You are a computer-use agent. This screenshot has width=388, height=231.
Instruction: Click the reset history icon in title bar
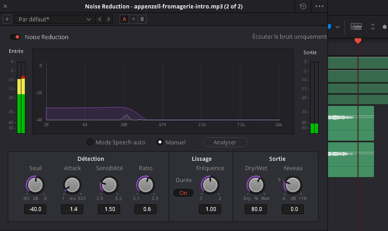[303, 6]
